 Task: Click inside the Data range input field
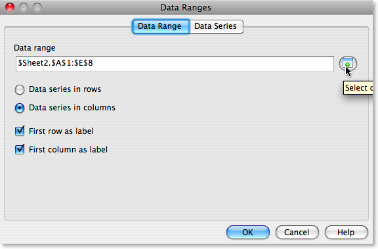[175, 64]
